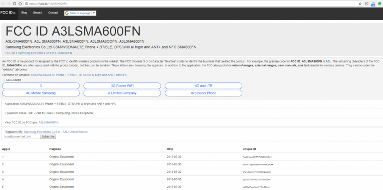Screen dimensions: 383x190
Task: Open the Purchase on Amazon product link
Action: click(x=79, y=75)
